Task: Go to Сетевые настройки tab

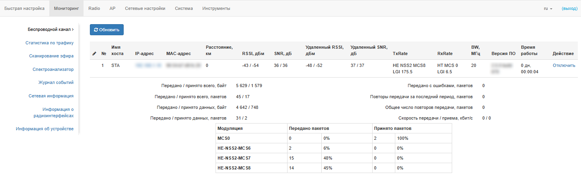Action: click(x=145, y=8)
